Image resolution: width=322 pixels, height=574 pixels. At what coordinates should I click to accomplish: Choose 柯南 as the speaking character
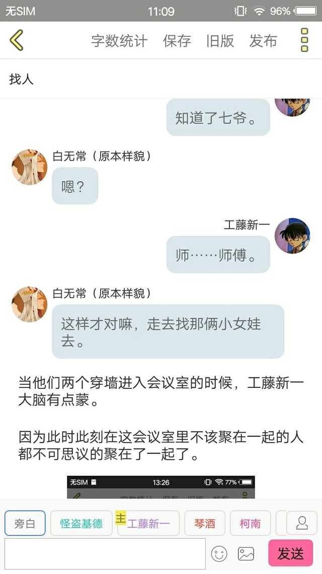pyautogui.click(x=250, y=523)
